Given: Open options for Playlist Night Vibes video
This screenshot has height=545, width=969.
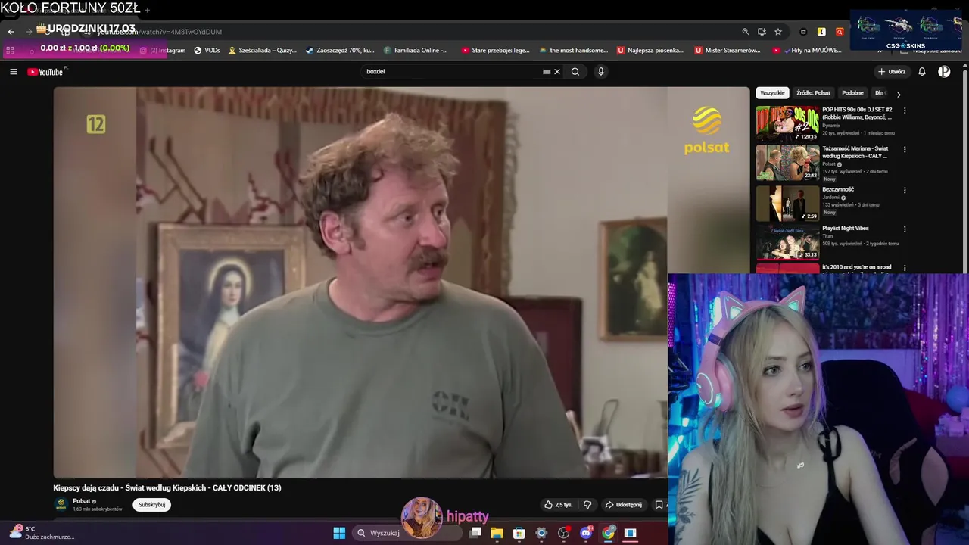Looking at the screenshot, I should point(905,229).
